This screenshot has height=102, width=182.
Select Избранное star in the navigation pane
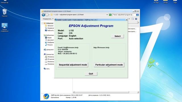click(48, 23)
